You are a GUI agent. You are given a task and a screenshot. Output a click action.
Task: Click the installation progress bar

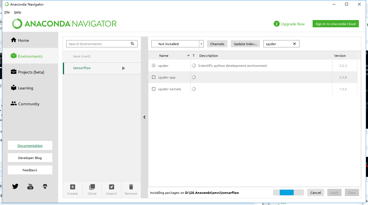288,192
